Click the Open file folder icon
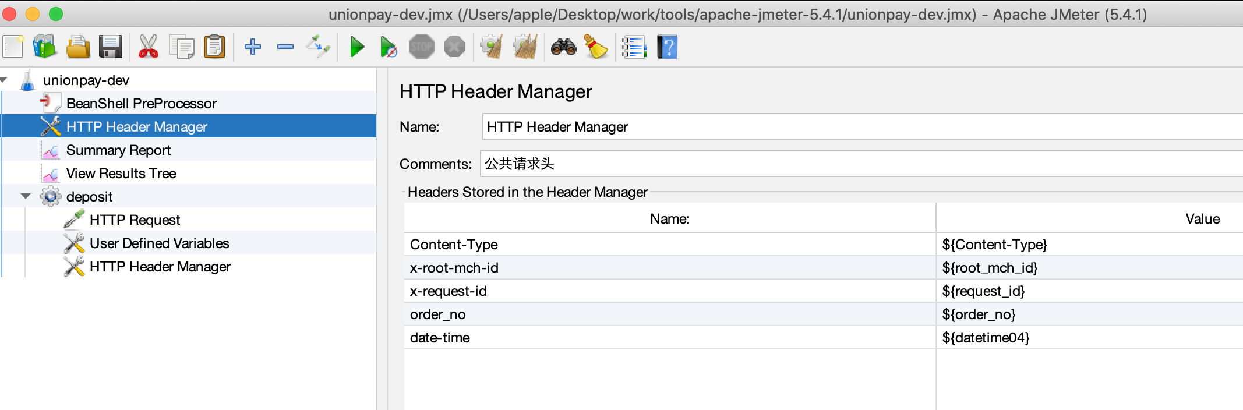The image size is (1243, 410). [x=77, y=47]
